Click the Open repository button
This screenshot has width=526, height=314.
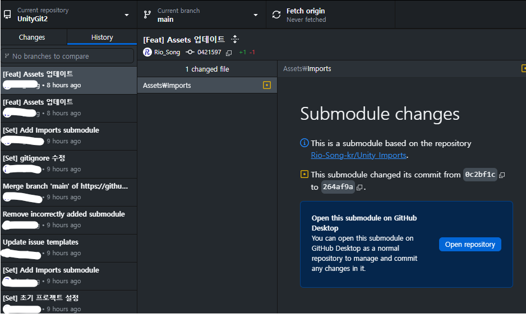[x=470, y=245]
